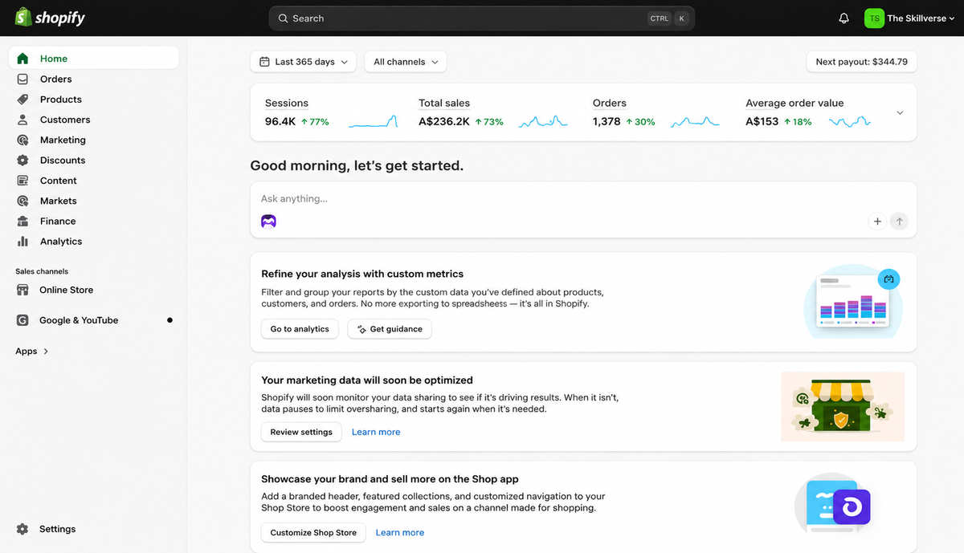Click the plus attachment icon in chat box
The width and height of the screenshot is (964, 553).
(x=877, y=222)
